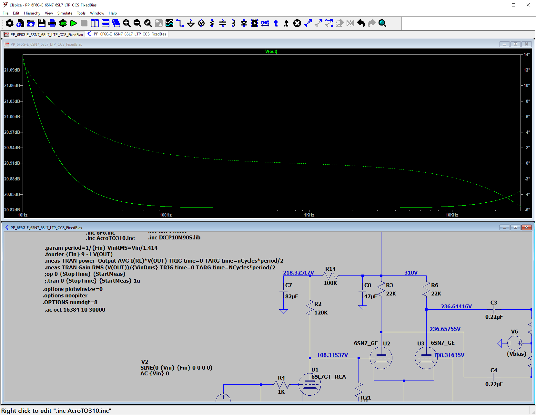Click the Find search icon
The image size is (536, 415).
pos(382,23)
